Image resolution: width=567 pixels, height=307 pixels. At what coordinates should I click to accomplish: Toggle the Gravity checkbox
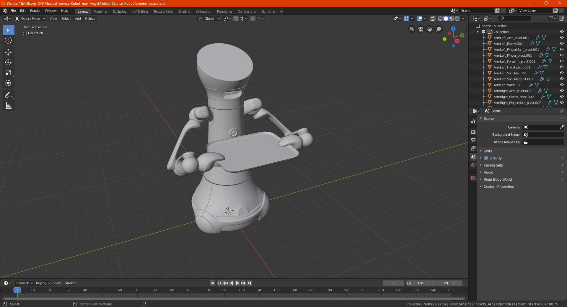(x=486, y=158)
